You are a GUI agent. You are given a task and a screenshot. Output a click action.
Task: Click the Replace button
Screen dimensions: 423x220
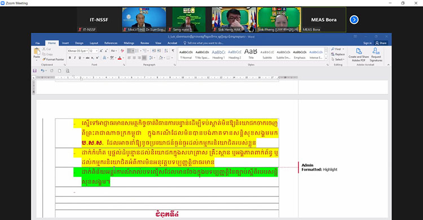pos(338,55)
